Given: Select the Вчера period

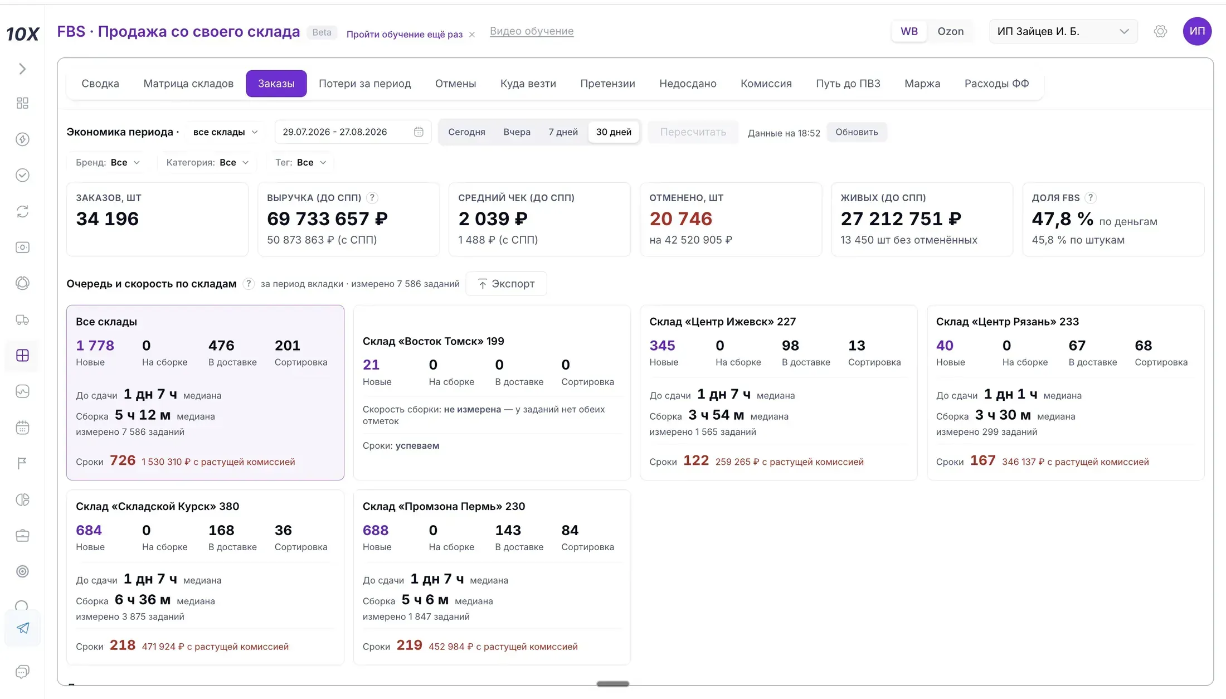Looking at the screenshot, I should (517, 132).
